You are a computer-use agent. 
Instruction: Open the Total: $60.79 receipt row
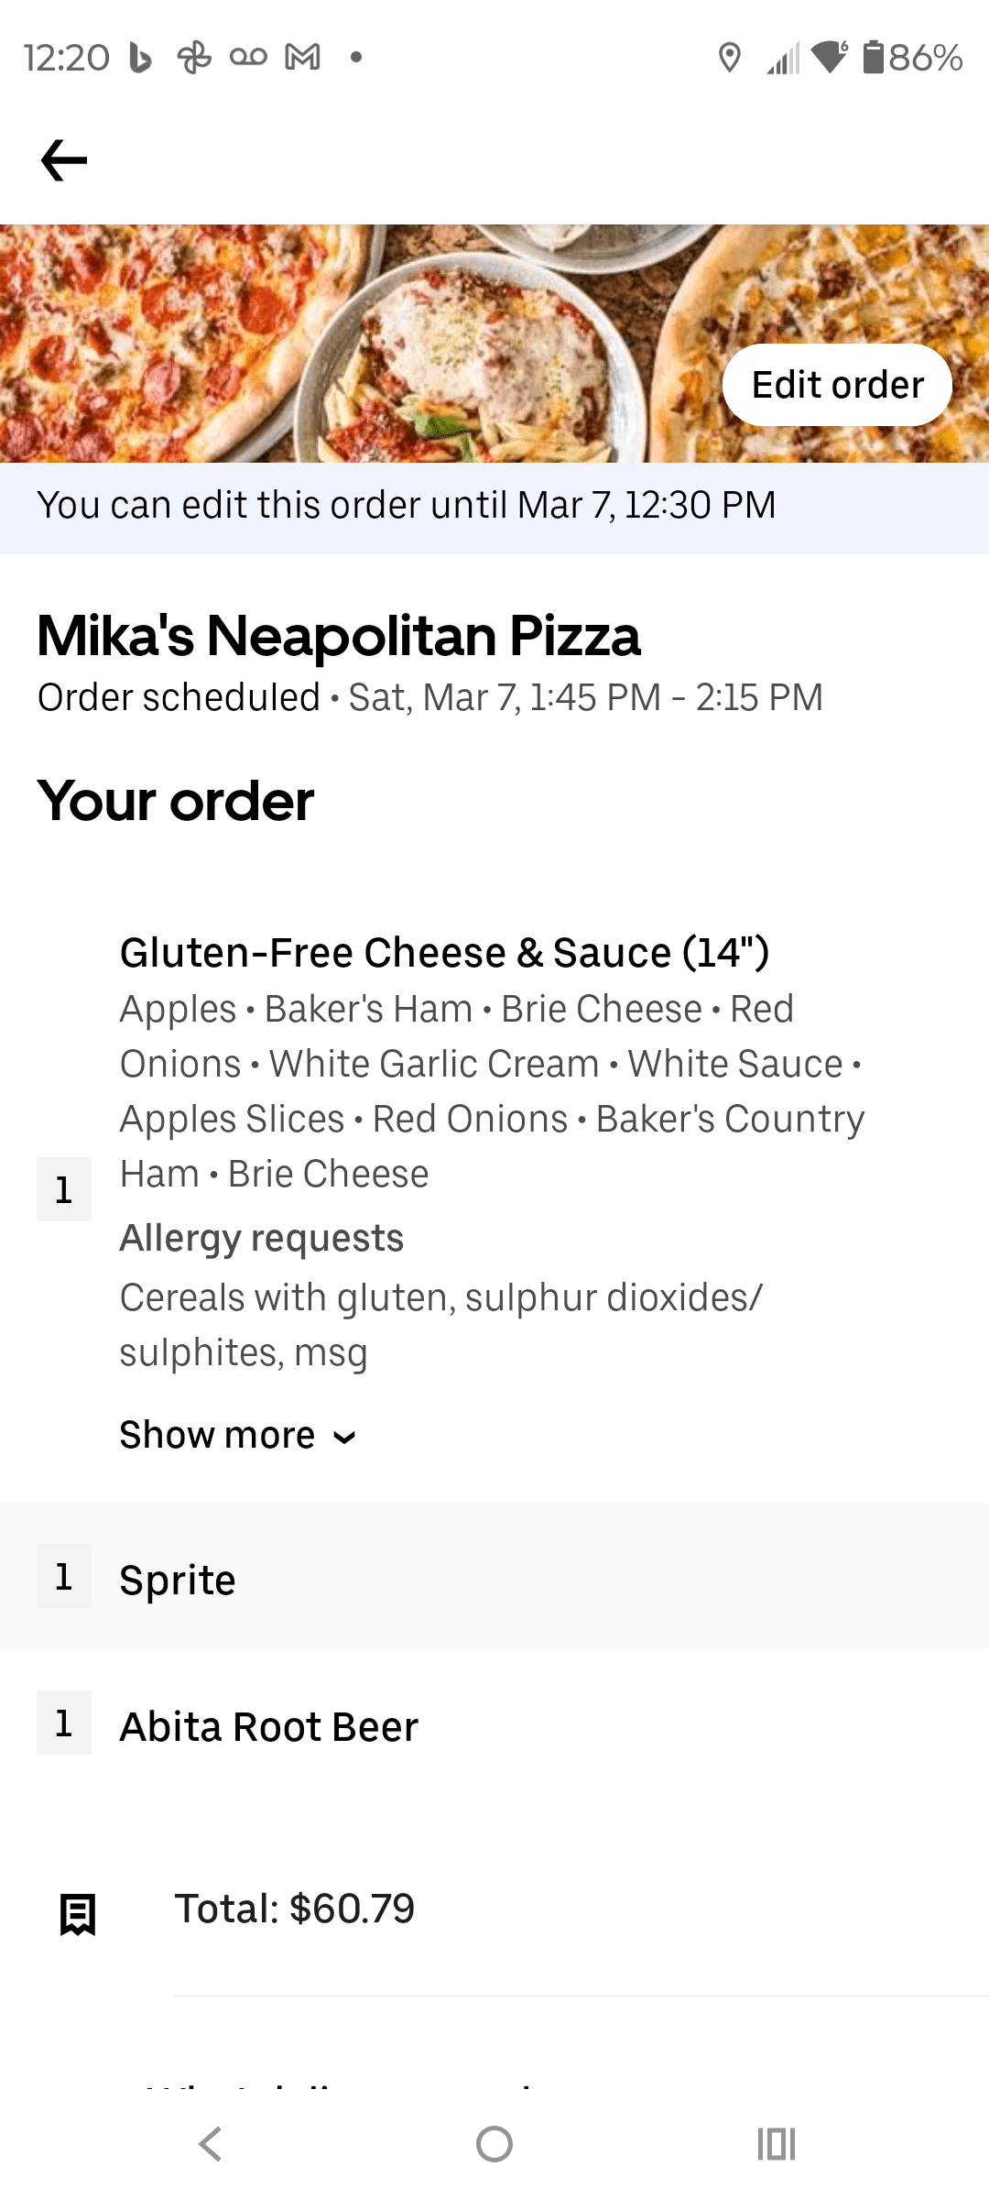(x=295, y=1909)
